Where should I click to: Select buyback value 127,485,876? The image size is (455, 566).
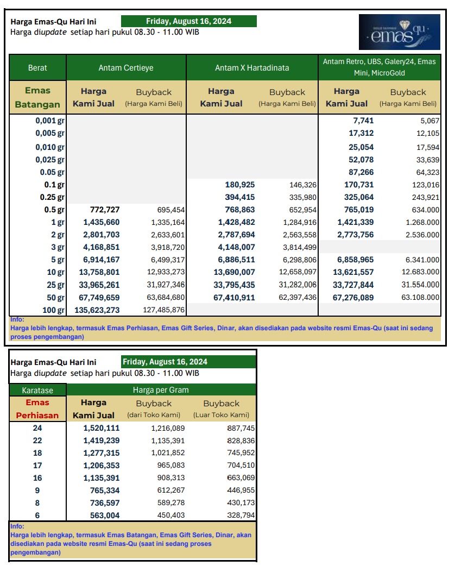coord(164,310)
